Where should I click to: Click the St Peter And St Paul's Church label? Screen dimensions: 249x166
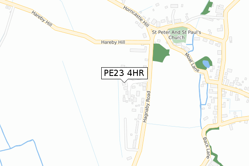coord(176,35)
